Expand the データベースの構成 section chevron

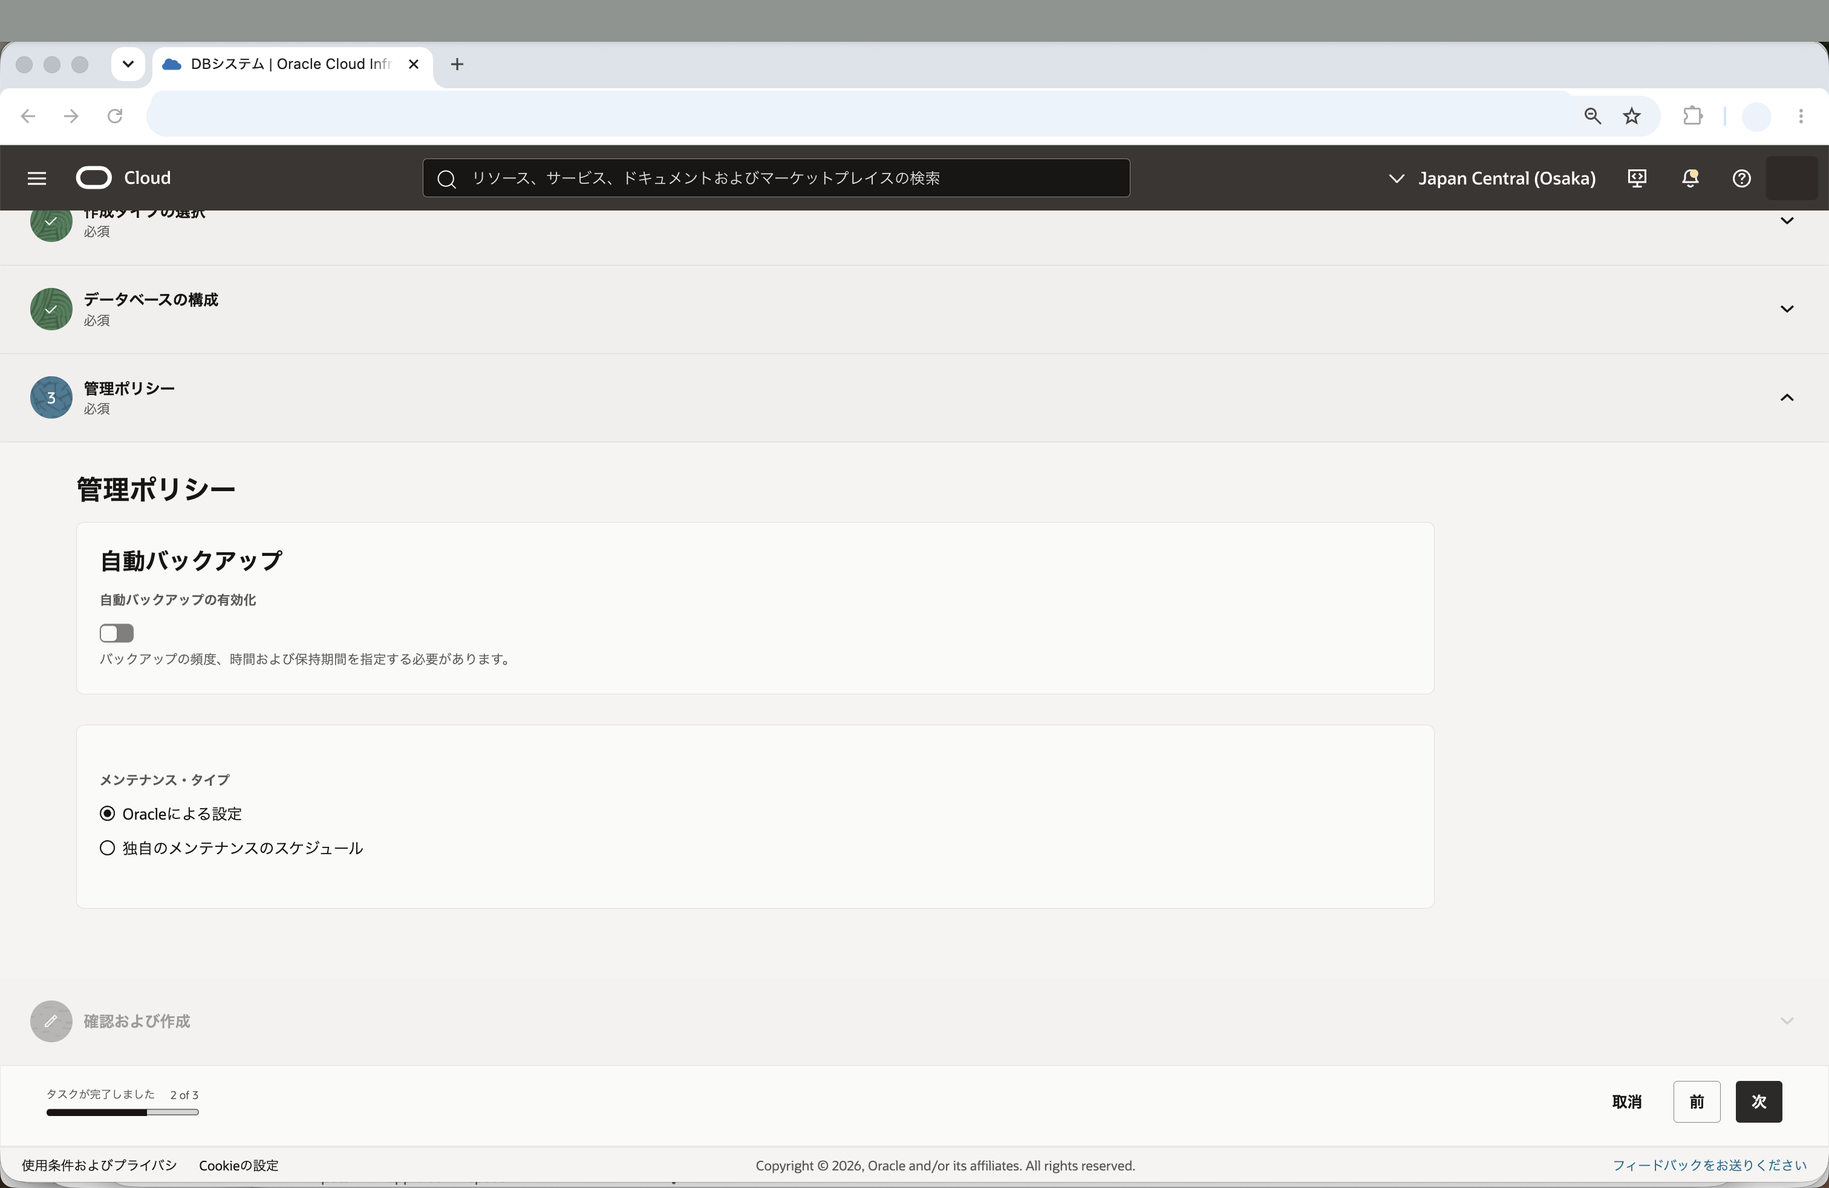tap(1787, 309)
